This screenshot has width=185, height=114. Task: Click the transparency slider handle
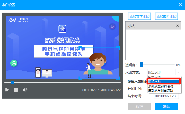click(142, 64)
